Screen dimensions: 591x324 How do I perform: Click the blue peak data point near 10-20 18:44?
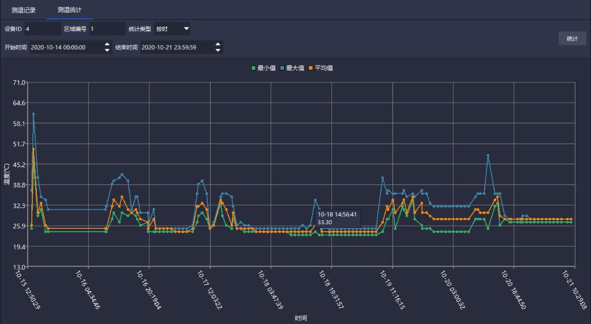pyautogui.click(x=488, y=155)
